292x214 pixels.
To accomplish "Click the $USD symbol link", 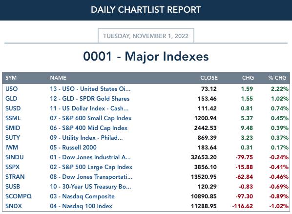I will point(13,108).
